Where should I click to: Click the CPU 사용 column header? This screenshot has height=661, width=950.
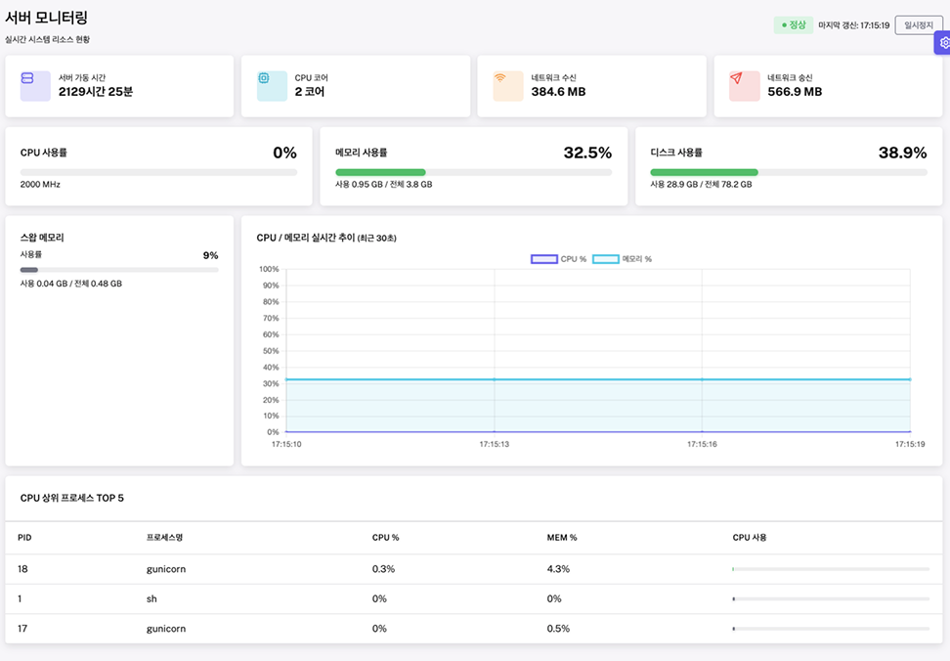pos(750,538)
